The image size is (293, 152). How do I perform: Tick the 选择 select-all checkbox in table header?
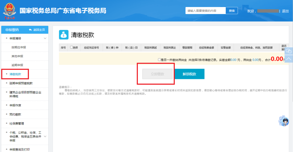coord(71,47)
